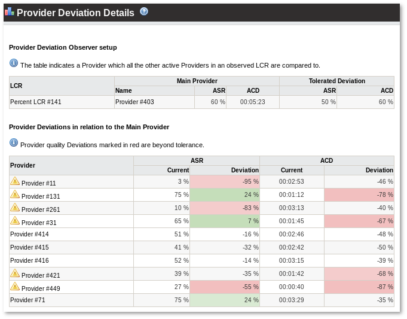This screenshot has height=319, width=407.
Task: Select Provider #414 row name
Action: [x=29, y=235]
